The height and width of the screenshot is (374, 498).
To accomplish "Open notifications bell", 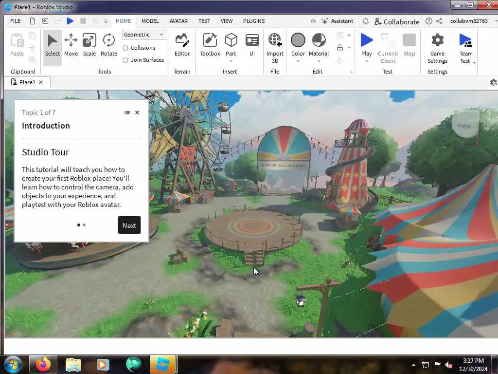I will coord(366,21).
